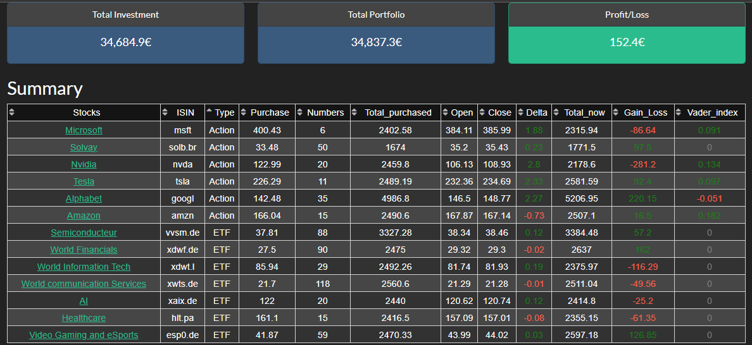752x345 pixels.
Task: Click the sort icon beside Type header
Action: (209, 112)
